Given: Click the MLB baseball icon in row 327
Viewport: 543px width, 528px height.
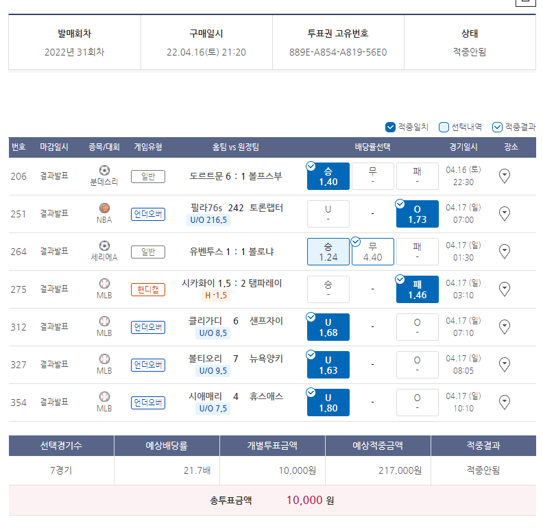Looking at the screenshot, I should point(104,359).
